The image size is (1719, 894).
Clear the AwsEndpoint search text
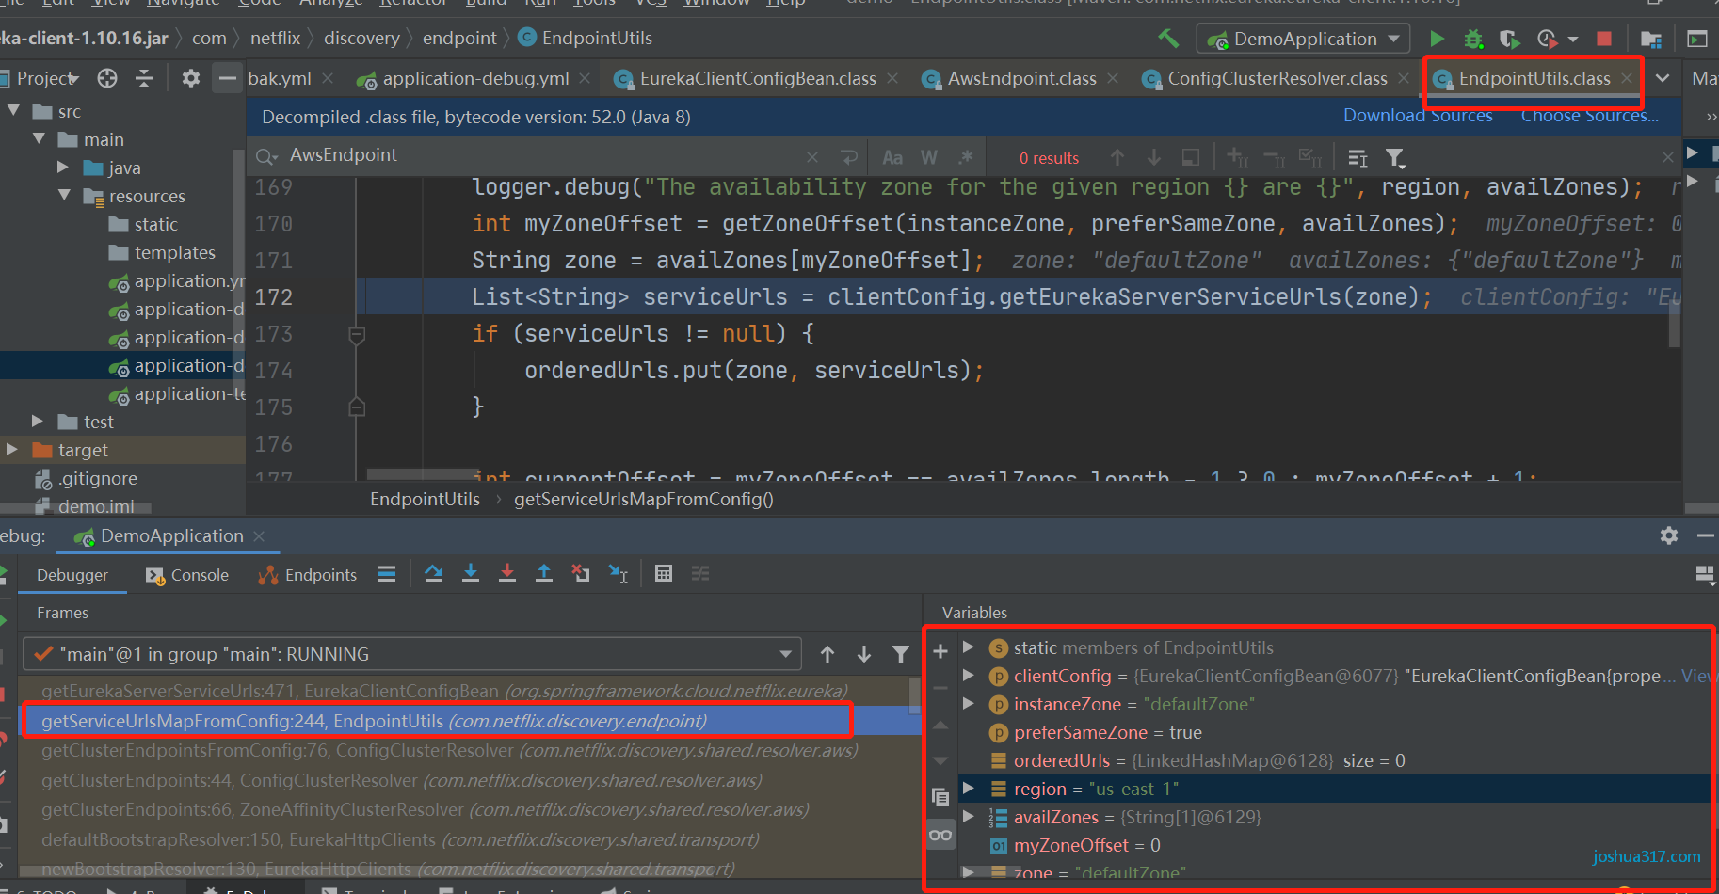click(812, 157)
